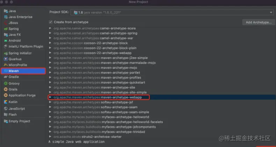
Task: Click the Empty Project icon
Action: click(x=6, y=121)
